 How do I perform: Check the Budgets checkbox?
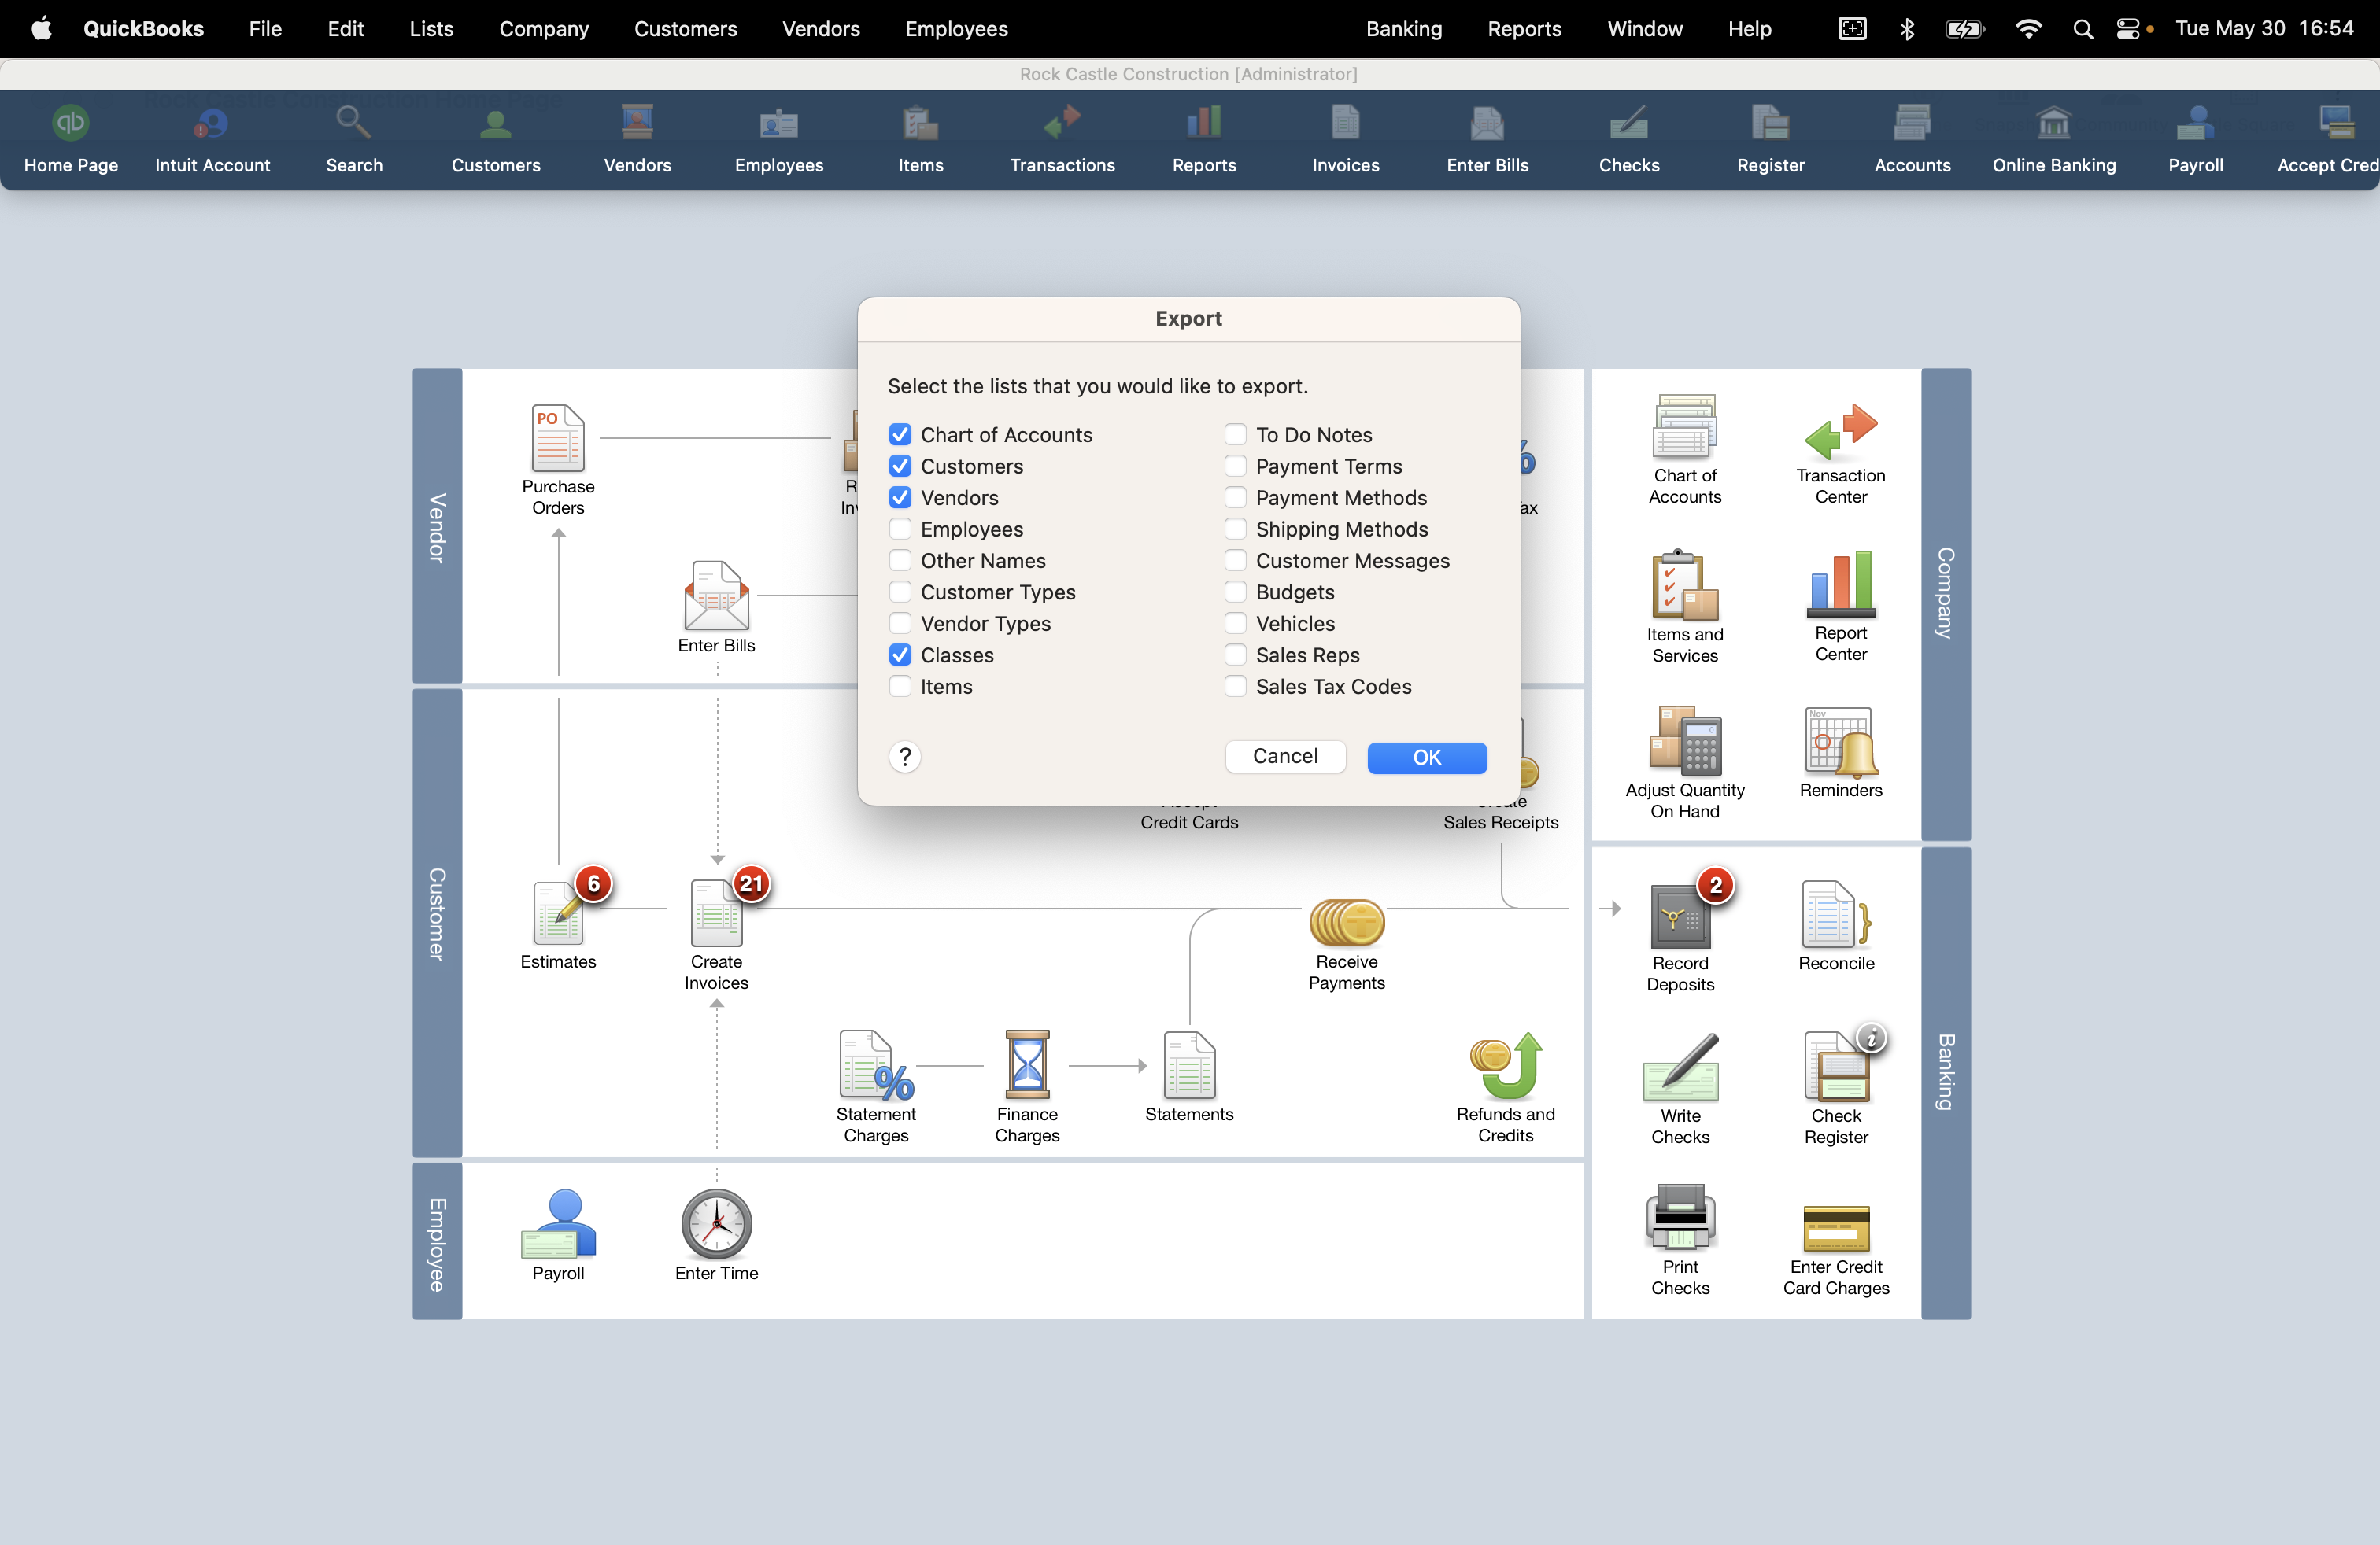1235,592
